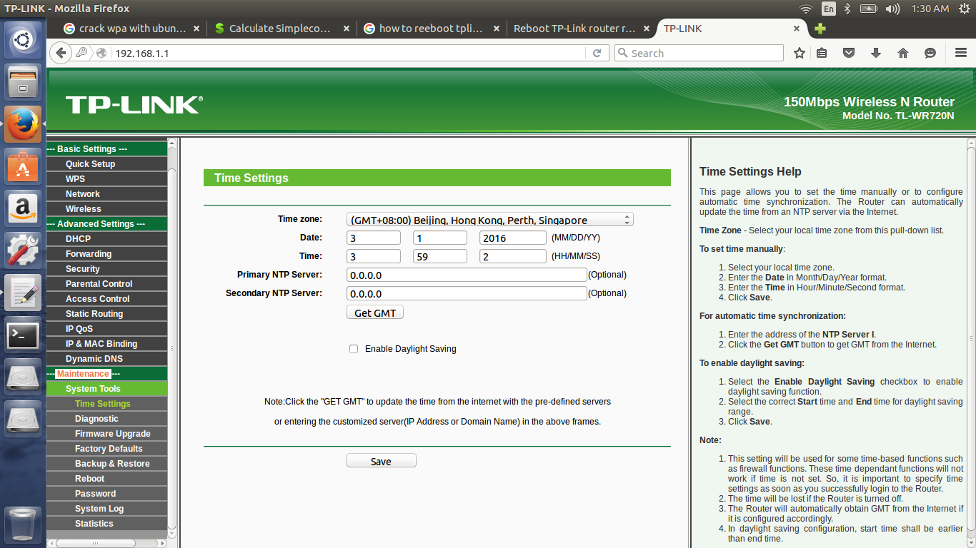
Task: Click the En keyboard layout indicator
Action: [x=829, y=9]
